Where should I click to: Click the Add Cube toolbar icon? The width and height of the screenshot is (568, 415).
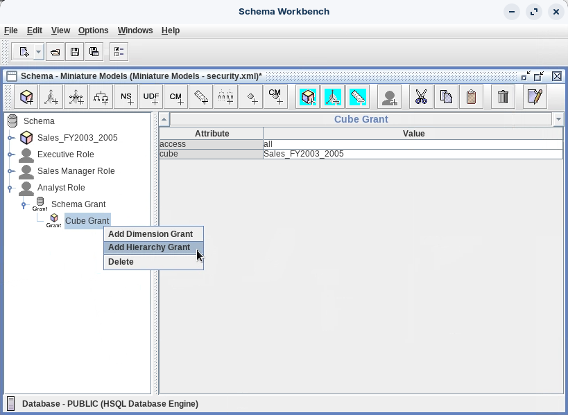click(26, 98)
